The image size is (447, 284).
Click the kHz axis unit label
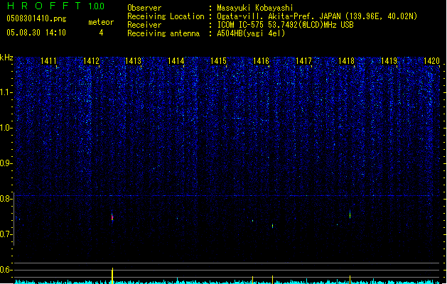coord(6,58)
